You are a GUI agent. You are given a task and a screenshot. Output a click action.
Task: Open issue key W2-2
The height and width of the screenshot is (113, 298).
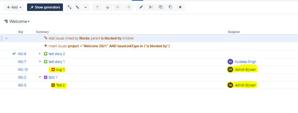point(22,77)
